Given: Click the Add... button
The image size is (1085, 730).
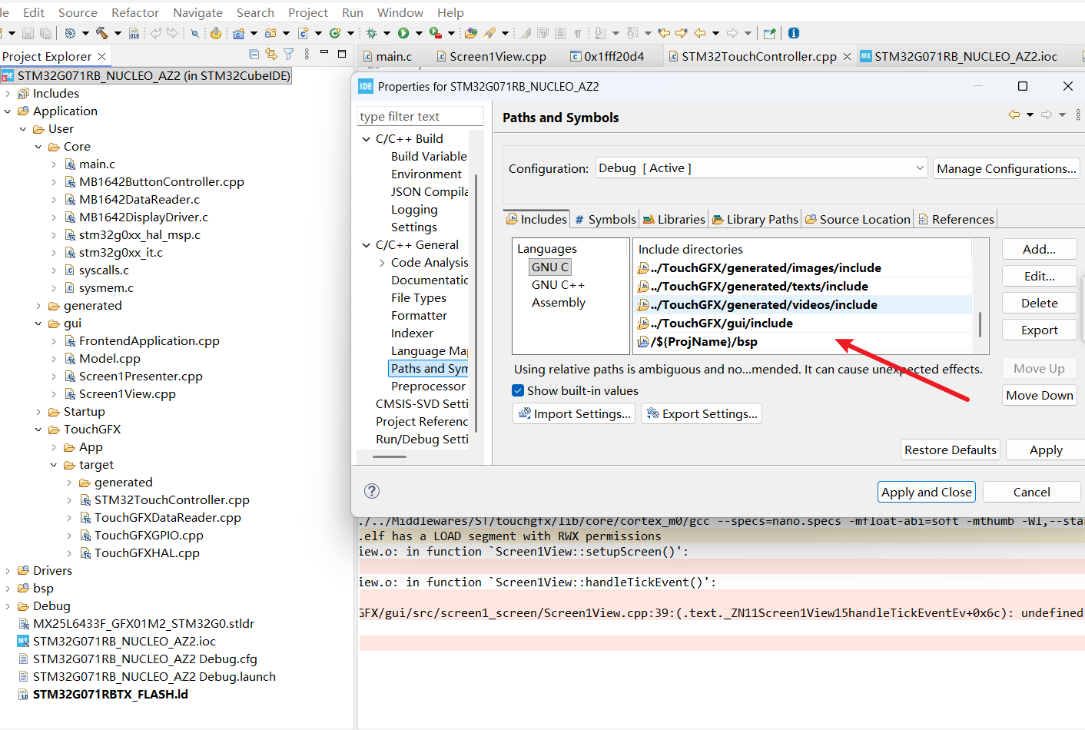Looking at the screenshot, I should 1039,249.
